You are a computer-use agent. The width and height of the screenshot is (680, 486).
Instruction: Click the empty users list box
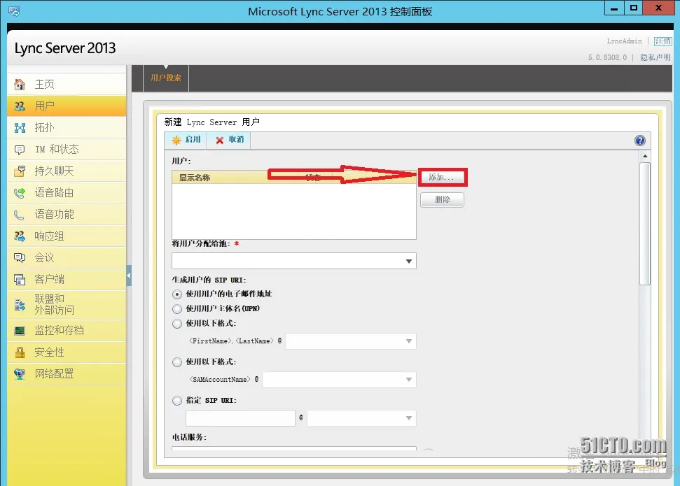[x=294, y=211]
